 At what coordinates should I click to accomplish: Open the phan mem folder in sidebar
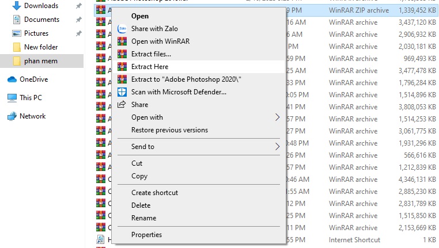[40, 61]
